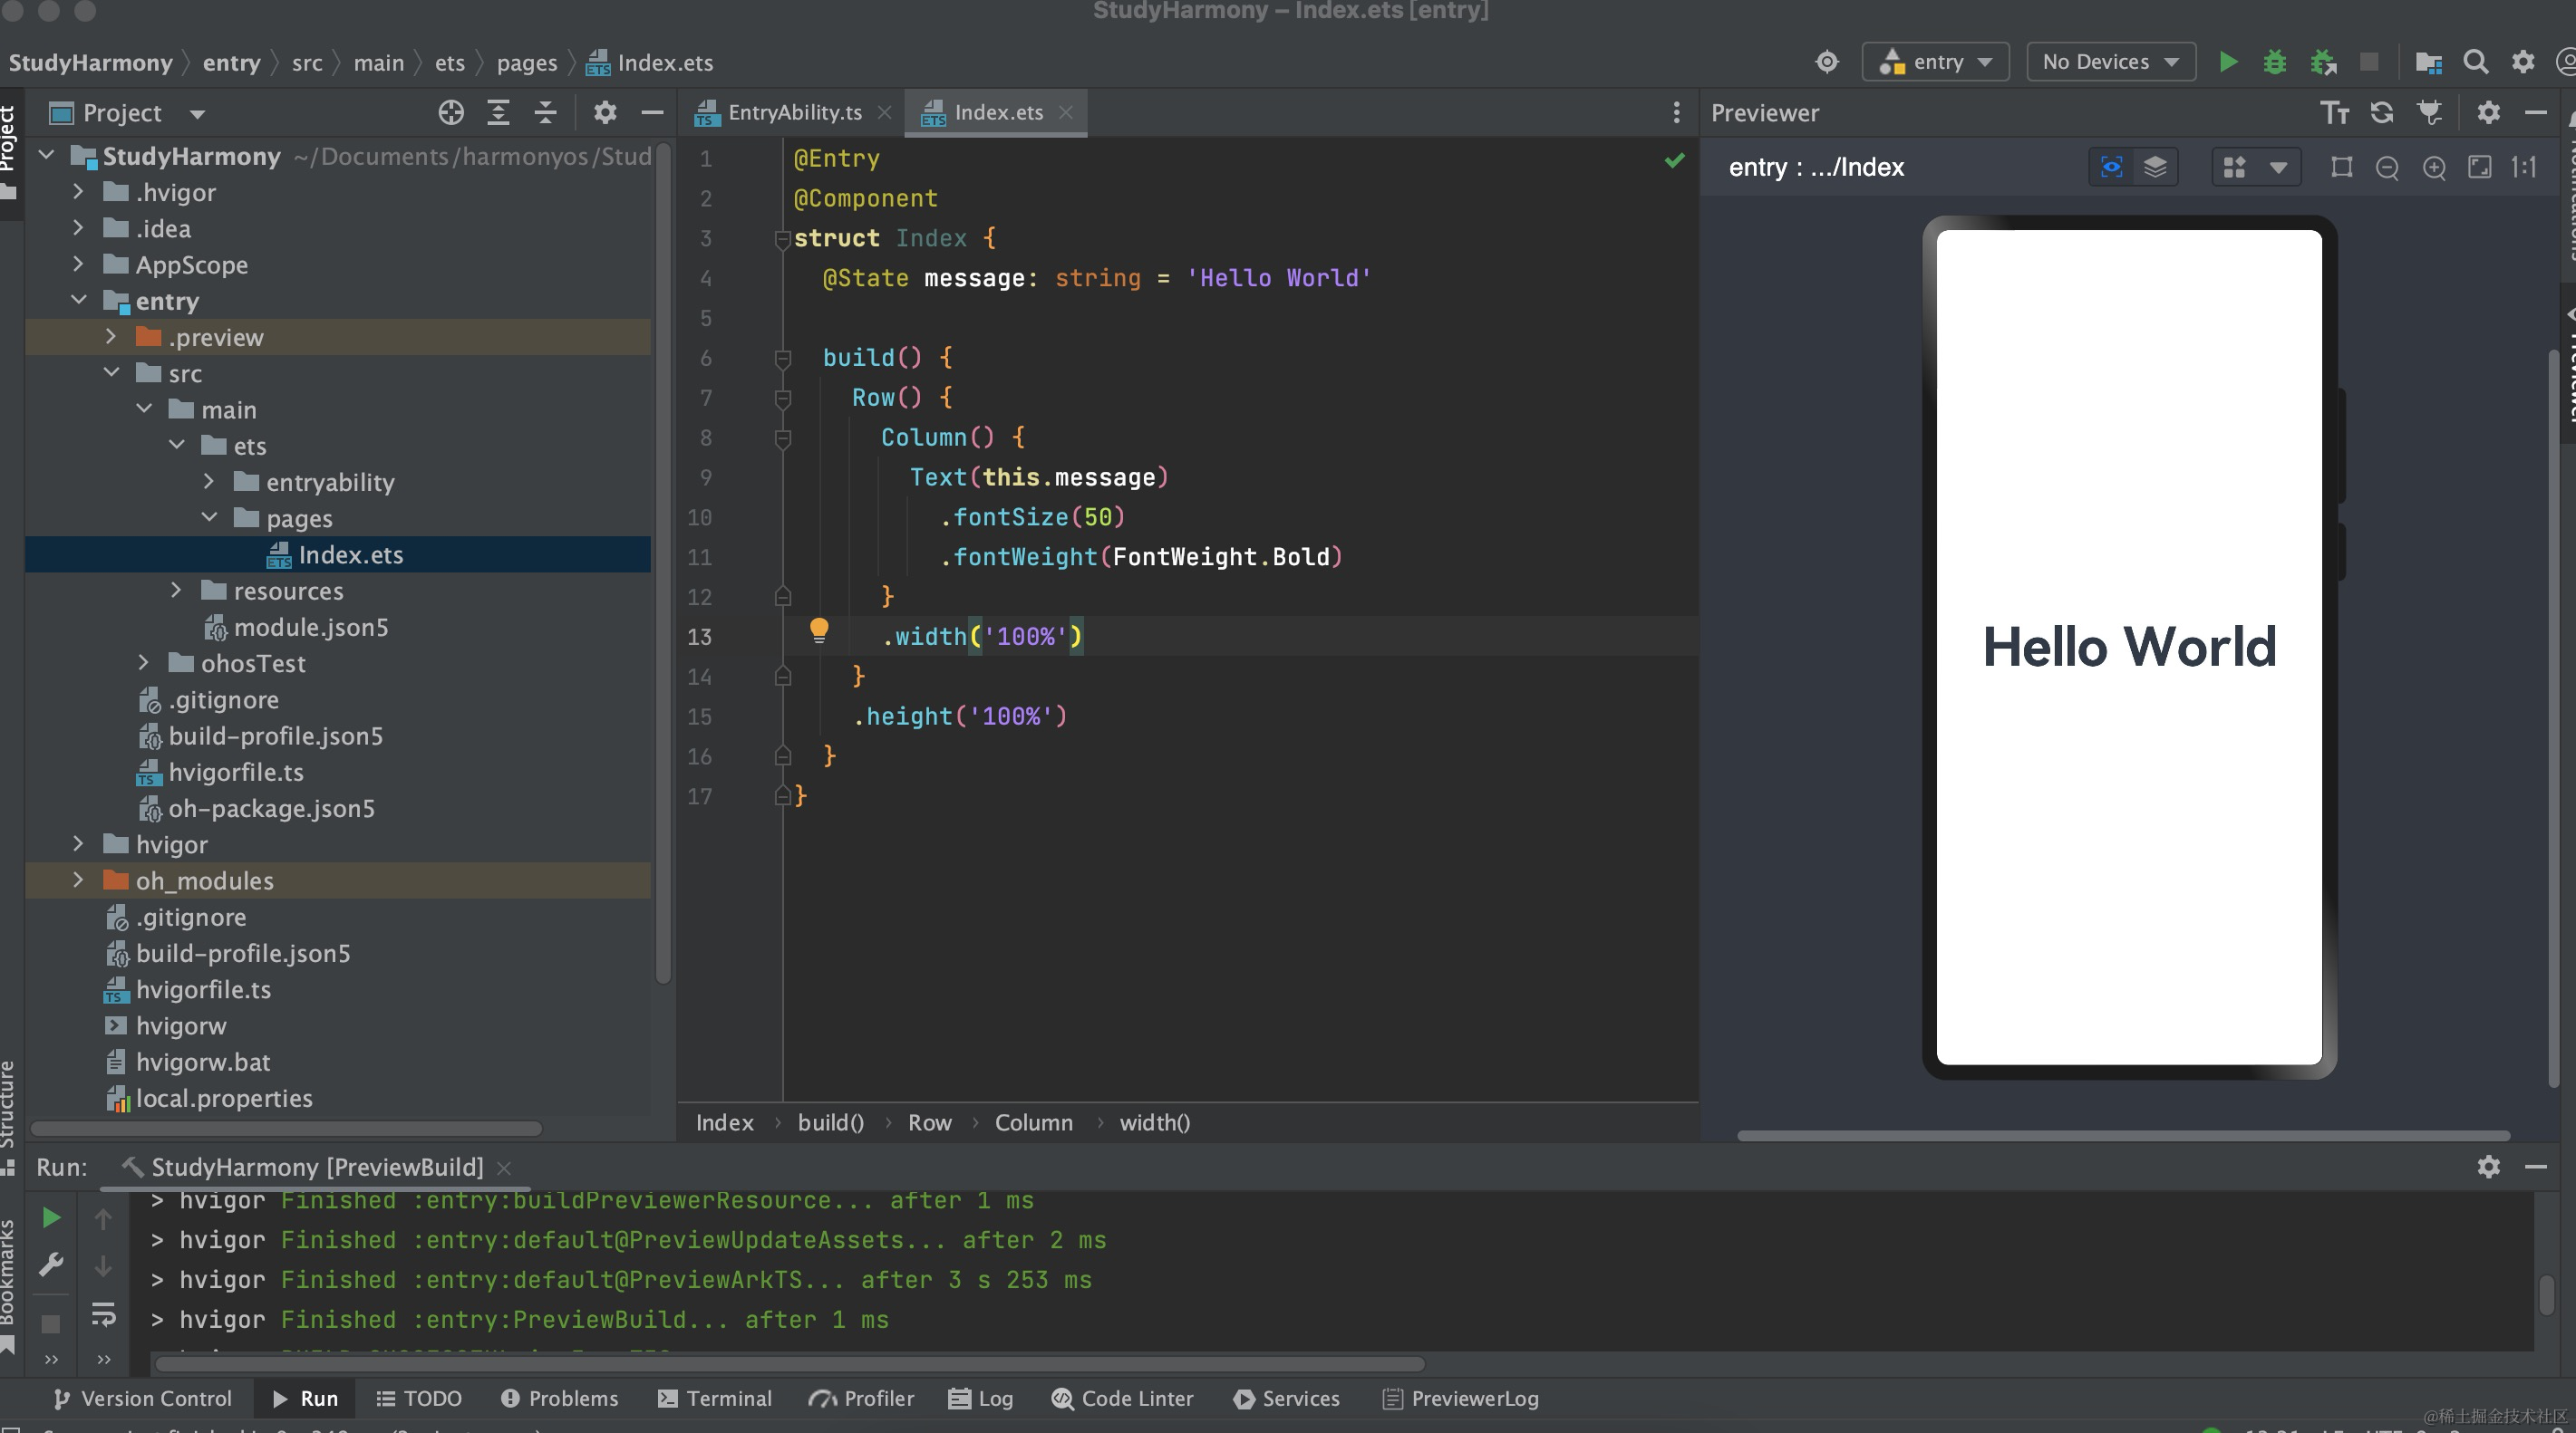Hide the Project panel with minus icon

[652, 113]
